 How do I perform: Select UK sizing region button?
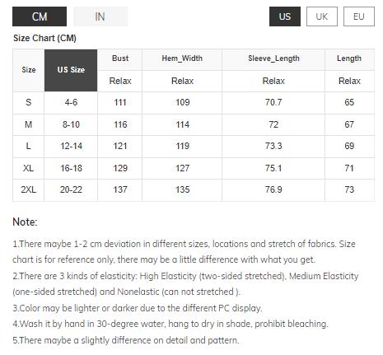point(322,16)
